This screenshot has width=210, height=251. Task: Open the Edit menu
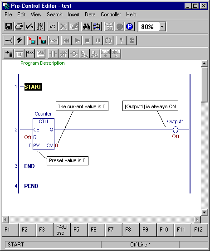[x=21, y=14]
